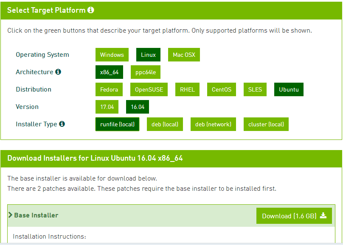Screen dimensions: 343x245
Task: Click Download (1.6 GB) button
Action: (x=294, y=216)
